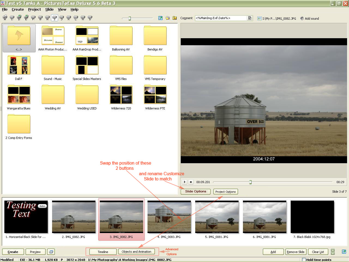Click the comment template insert icon
The width and height of the screenshot is (349, 262).
click(x=249, y=18)
